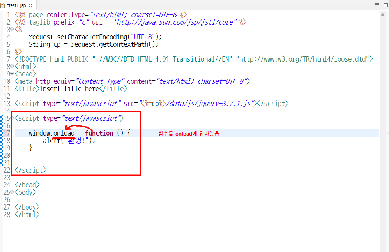389x252 pixels.
Task: Click the closing </body> tag
Action: pyautogui.click(x=27, y=207)
